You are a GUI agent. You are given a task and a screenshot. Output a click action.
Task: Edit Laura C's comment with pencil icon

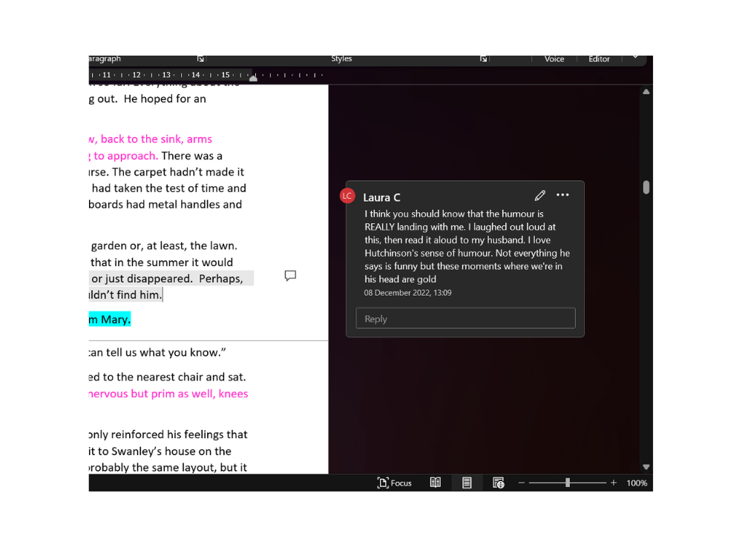click(540, 195)
